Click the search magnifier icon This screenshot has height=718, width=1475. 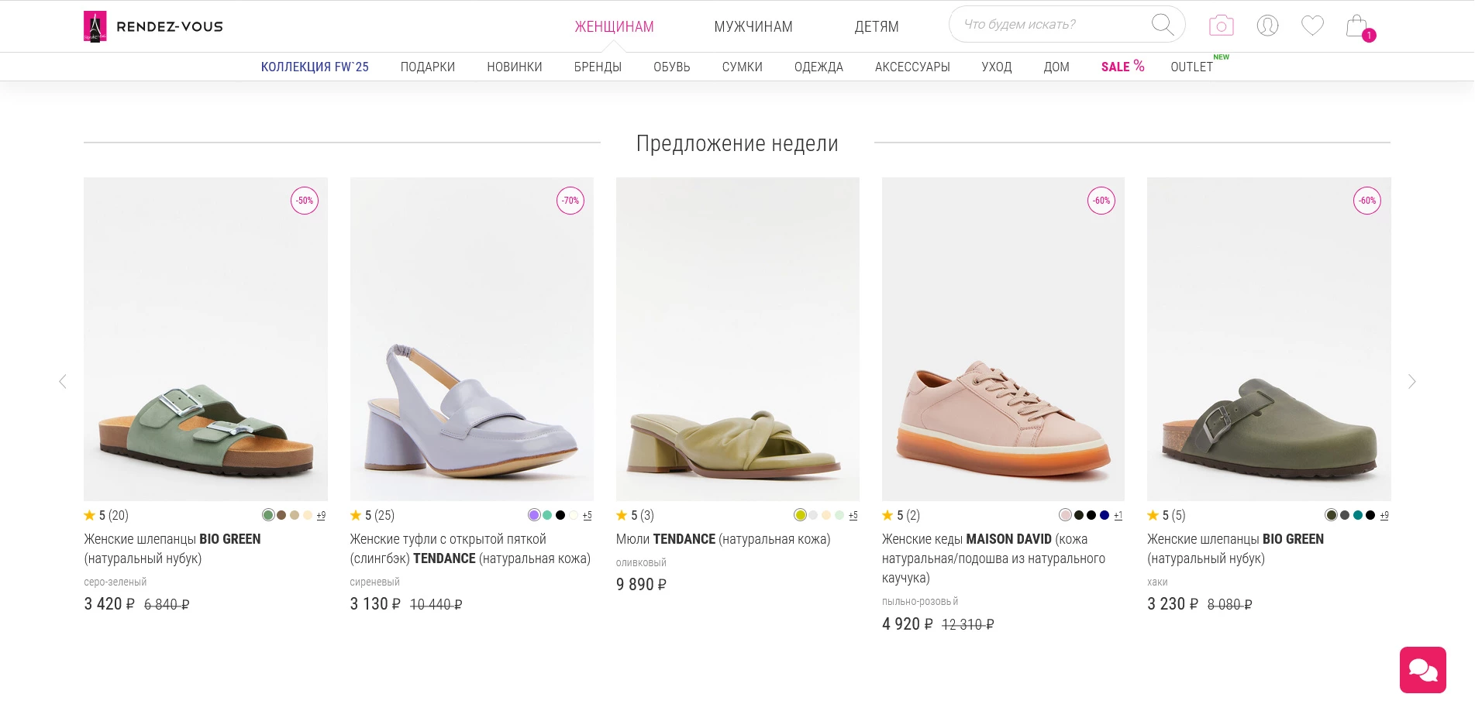tap(1162, 24)
